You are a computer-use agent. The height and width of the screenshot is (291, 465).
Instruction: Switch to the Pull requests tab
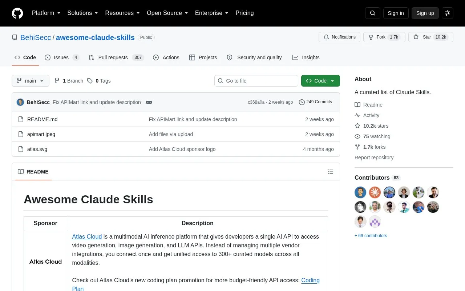116,57
